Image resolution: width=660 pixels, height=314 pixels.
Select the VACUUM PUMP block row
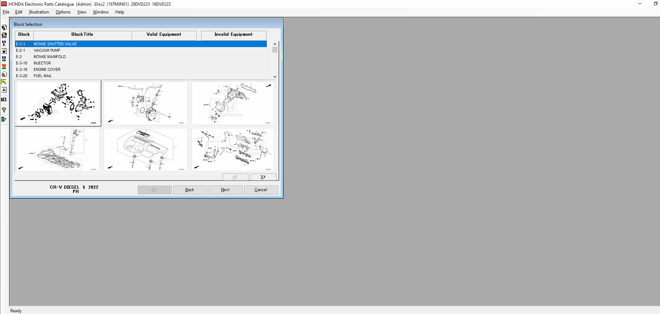point(47,50)
